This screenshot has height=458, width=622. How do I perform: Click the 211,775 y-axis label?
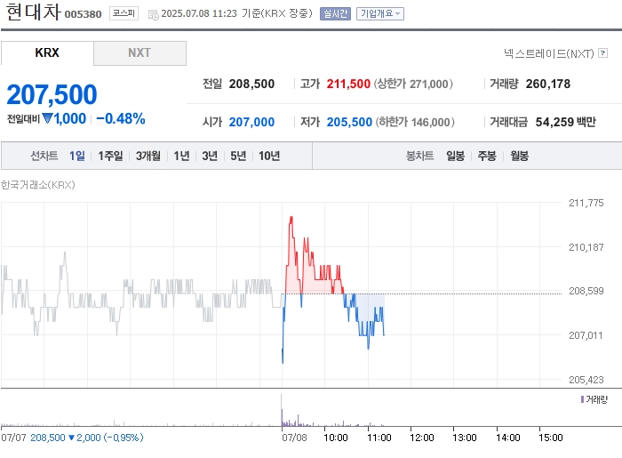coord(586,203)
